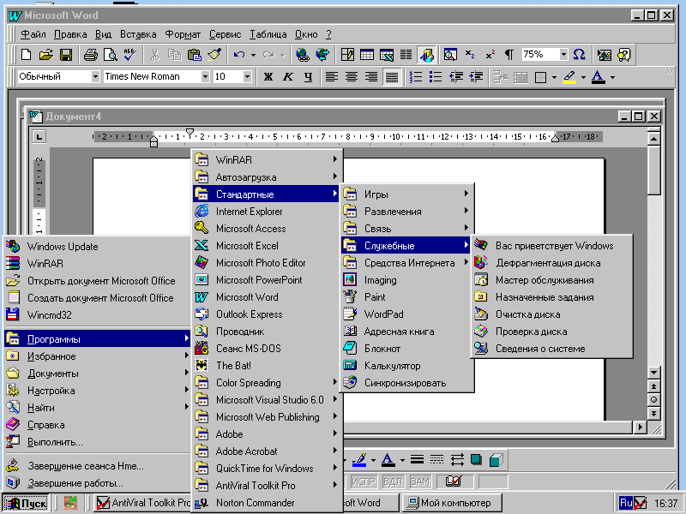Click the Columns icon in toolbar
The width and height of the screenshot is (686, 514).
406,55
